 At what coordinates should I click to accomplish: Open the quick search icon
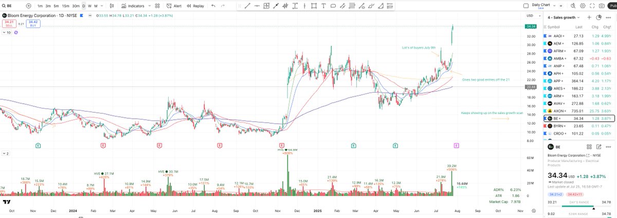point(573,6)
